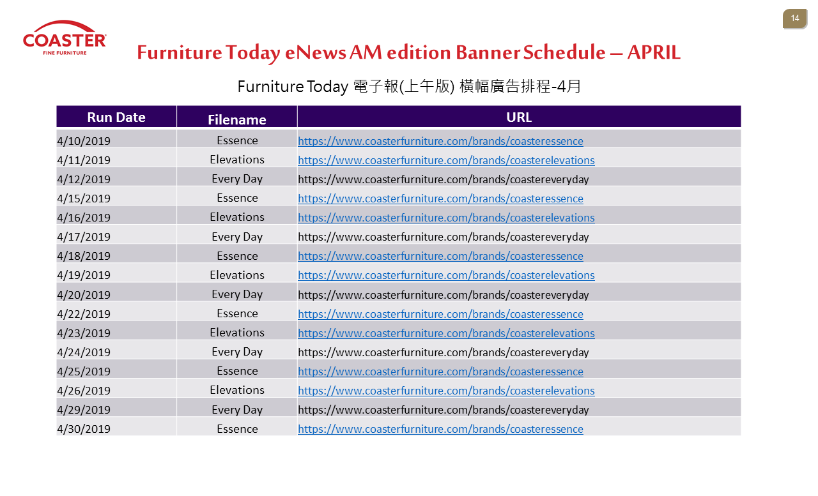
Task: Open the coasteressence link in the 4/25/2019 row
Action: pyautogui.click(x=440, y=372)
